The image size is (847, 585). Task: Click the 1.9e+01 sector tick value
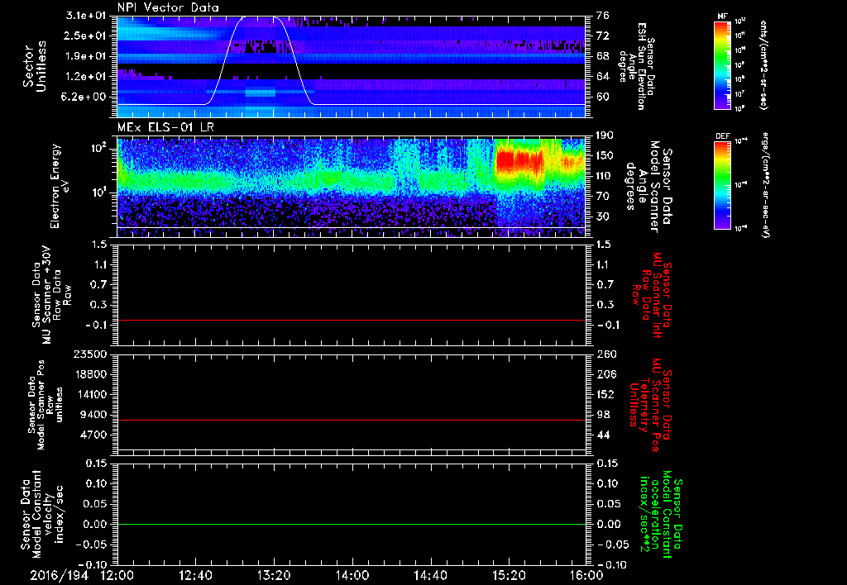(x=86, y=57)
